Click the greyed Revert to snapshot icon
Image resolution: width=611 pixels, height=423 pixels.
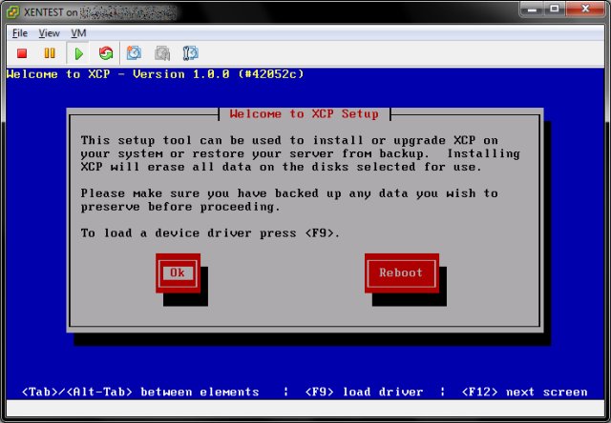click(x=162, y=53)
